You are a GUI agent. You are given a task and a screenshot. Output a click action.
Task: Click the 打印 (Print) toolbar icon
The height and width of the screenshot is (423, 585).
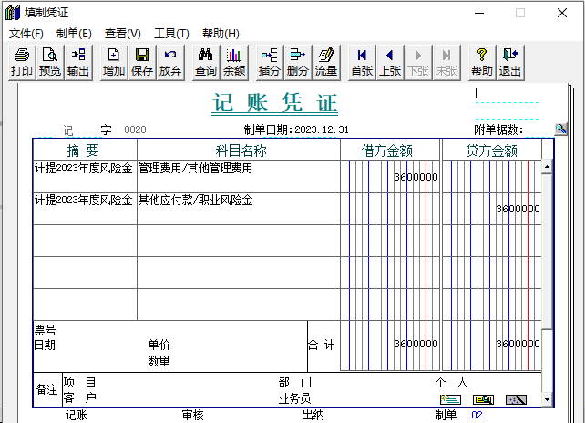(x=22, y=62)
